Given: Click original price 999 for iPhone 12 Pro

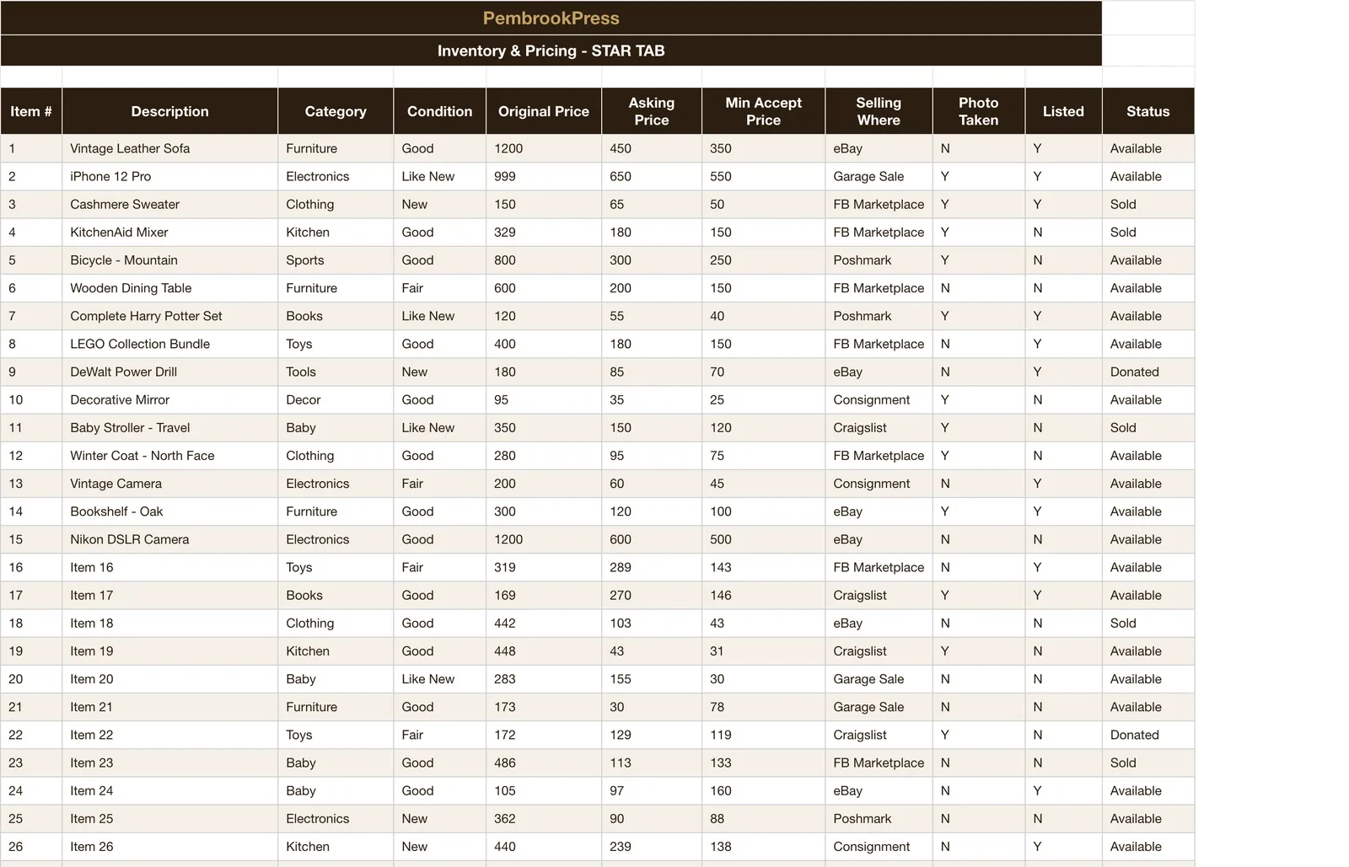Looking at the screenshot, I should (x=544, y=176).
